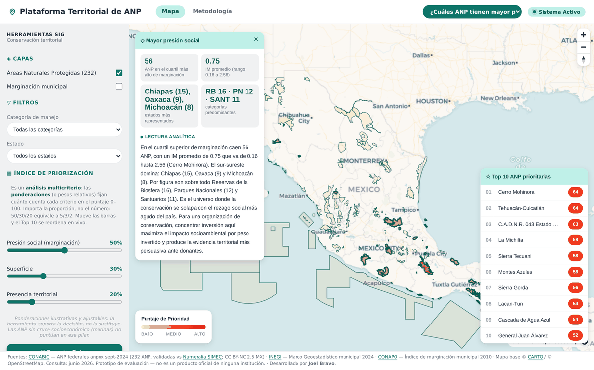Click the LECTURA ANALÍTICA heading
This screenshot has height=370, width=594.
pos(170,137)
